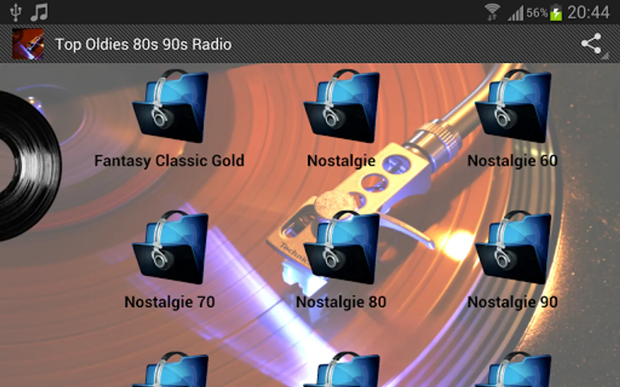Image resolution: width=620 pixels, height=387 pixels.
Task: Tap the battery charging indicator
Action: [556, 12]
